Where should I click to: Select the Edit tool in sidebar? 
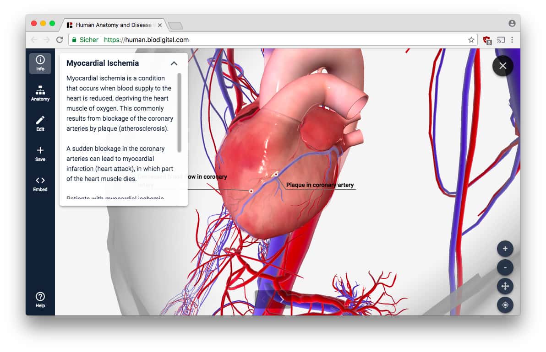point(40,123)
